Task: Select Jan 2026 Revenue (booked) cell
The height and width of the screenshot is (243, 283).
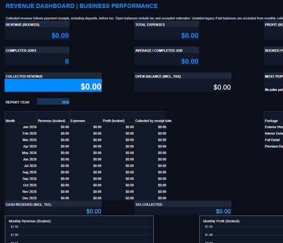Action: point(53,127)
